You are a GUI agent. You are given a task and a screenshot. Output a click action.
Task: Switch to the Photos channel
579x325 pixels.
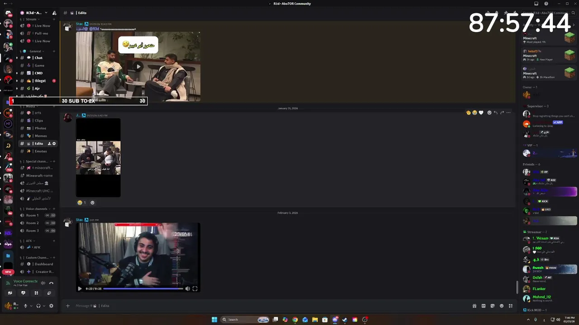38,128
